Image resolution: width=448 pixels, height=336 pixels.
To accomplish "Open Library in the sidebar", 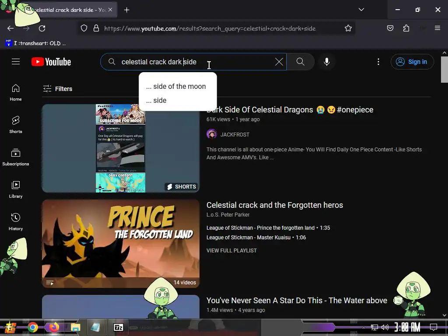I will click(x=16, y=189).
